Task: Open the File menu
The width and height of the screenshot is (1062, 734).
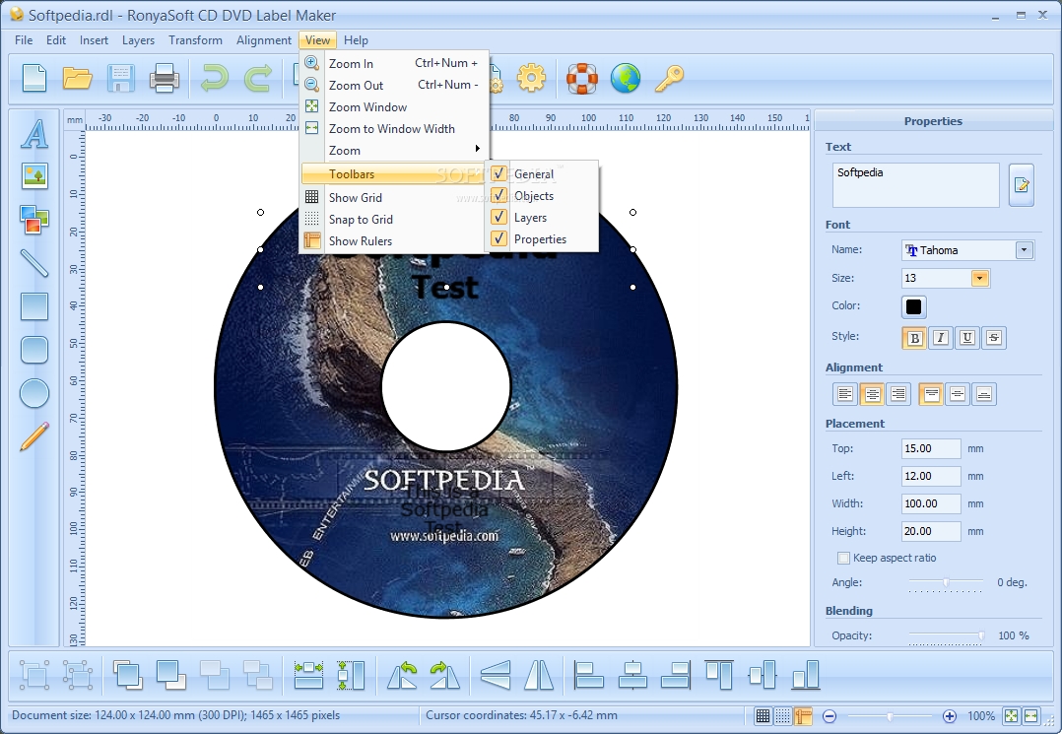Action: [24, 40]
